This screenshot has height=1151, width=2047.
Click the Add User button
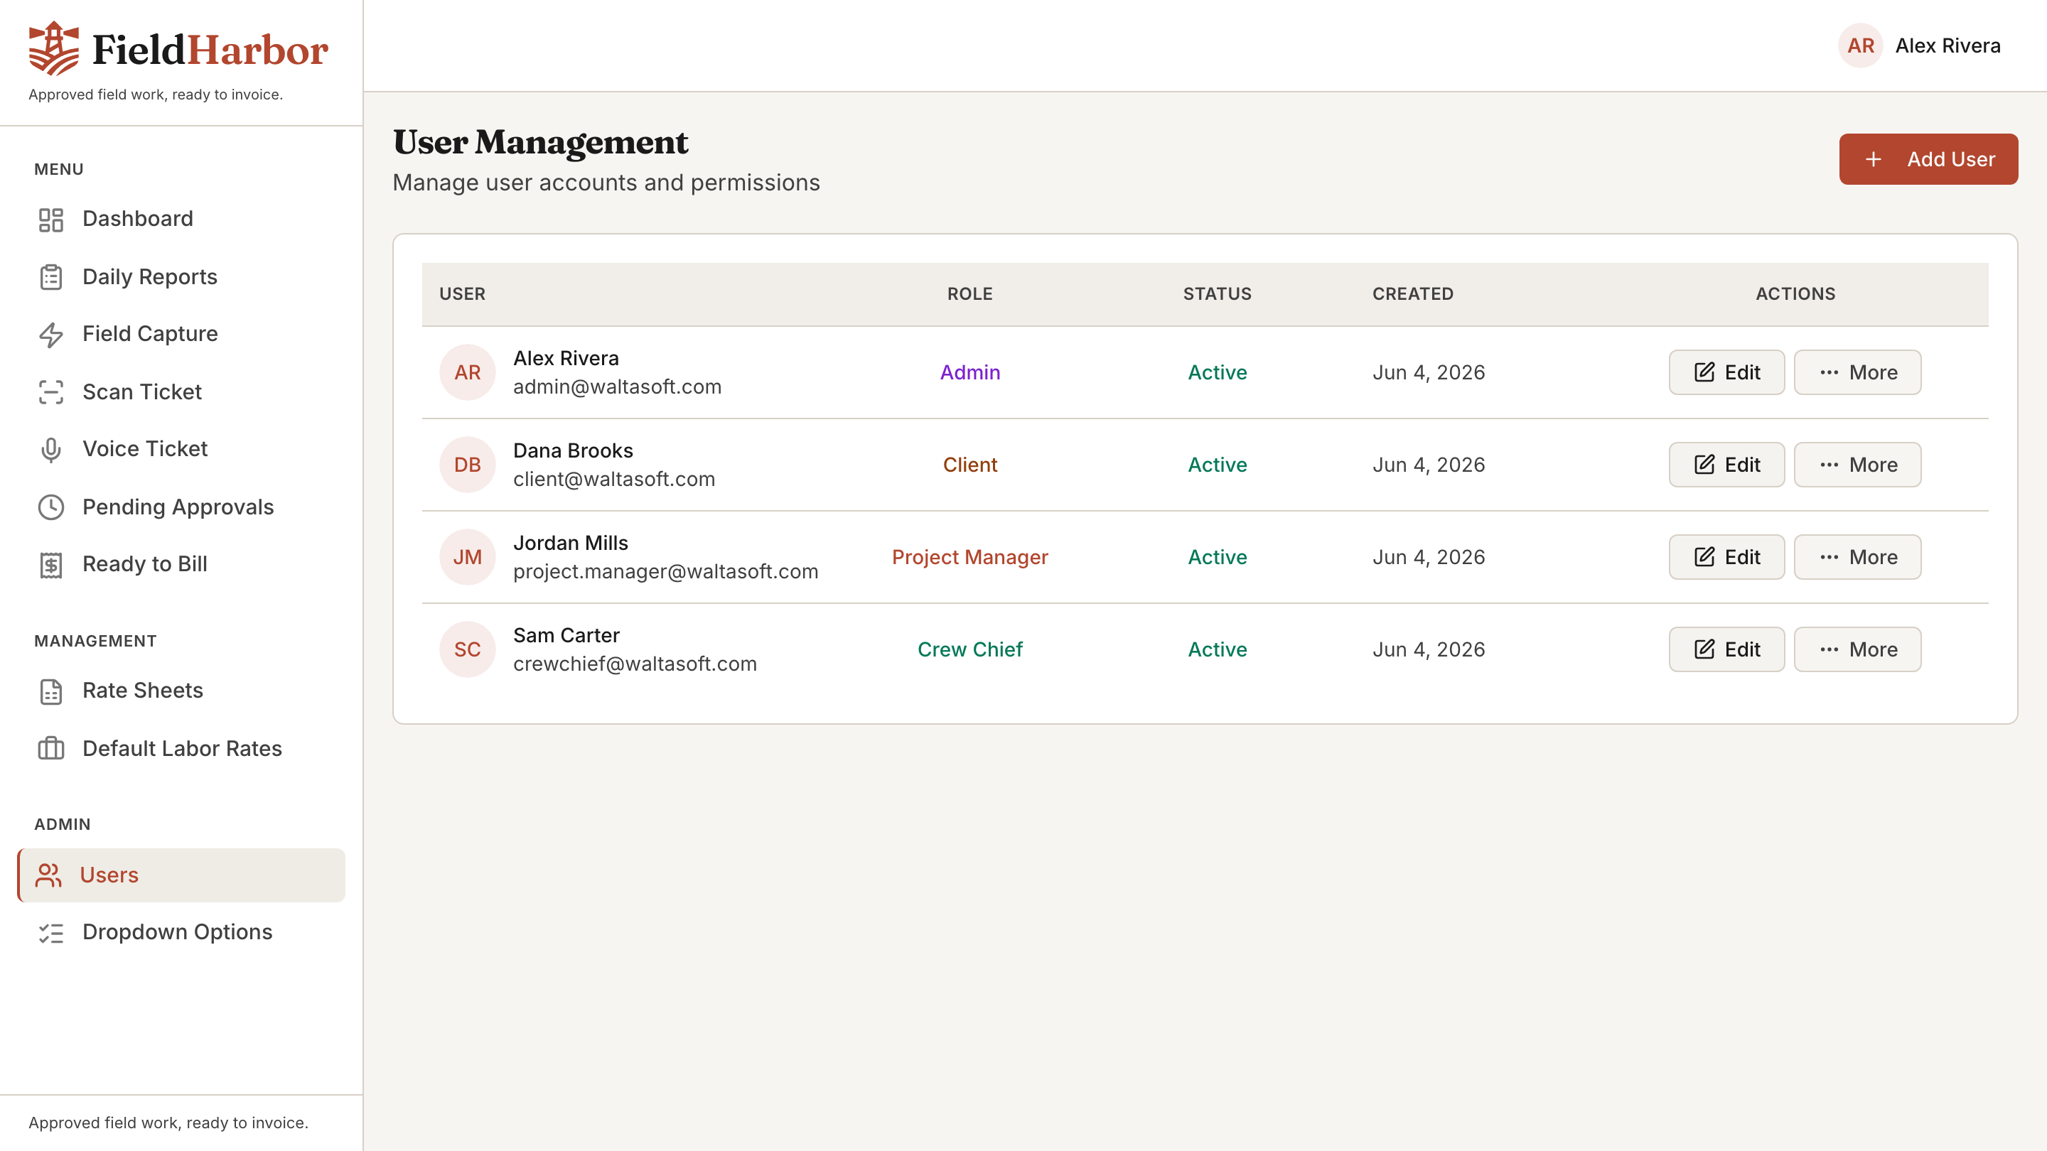[x=1928, y=160]
